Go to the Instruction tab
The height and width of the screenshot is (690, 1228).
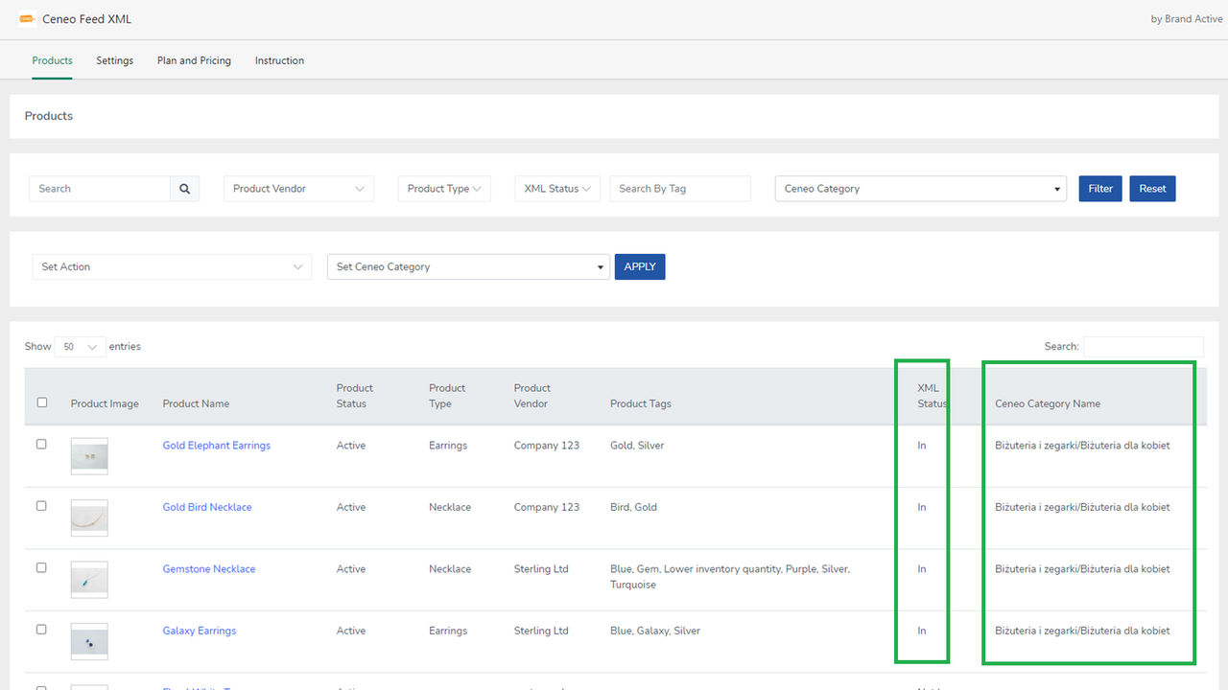[x=279, y=60]
